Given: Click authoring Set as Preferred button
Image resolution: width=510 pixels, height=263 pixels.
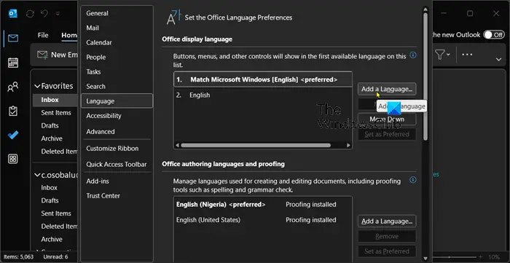Looking at the screenshot, I should click(x=387, y=251).
